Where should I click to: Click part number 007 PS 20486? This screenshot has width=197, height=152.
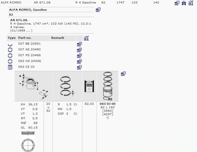[30, 55]
